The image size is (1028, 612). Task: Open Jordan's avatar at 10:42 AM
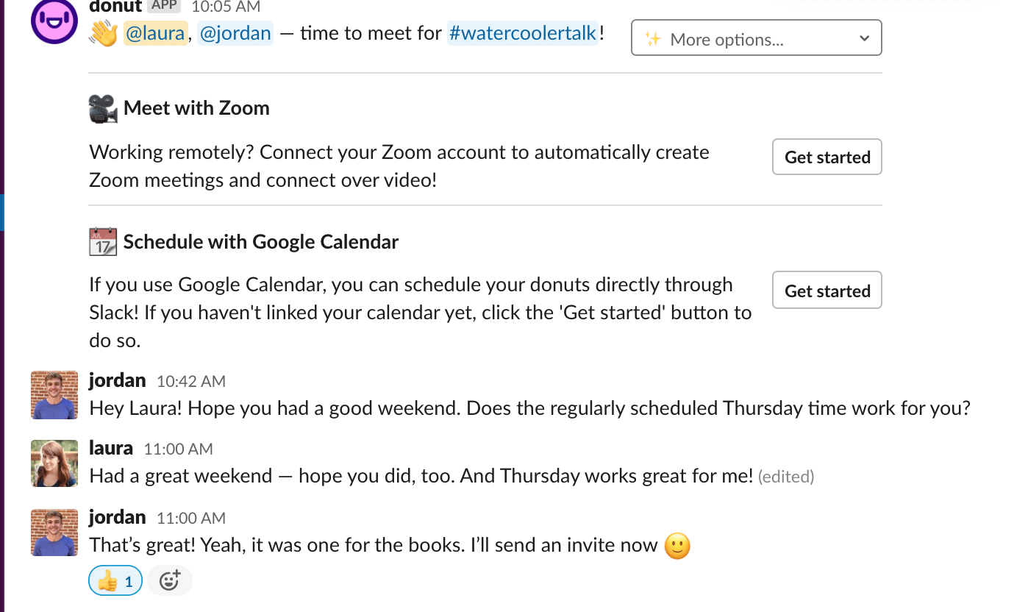[54, 395]
